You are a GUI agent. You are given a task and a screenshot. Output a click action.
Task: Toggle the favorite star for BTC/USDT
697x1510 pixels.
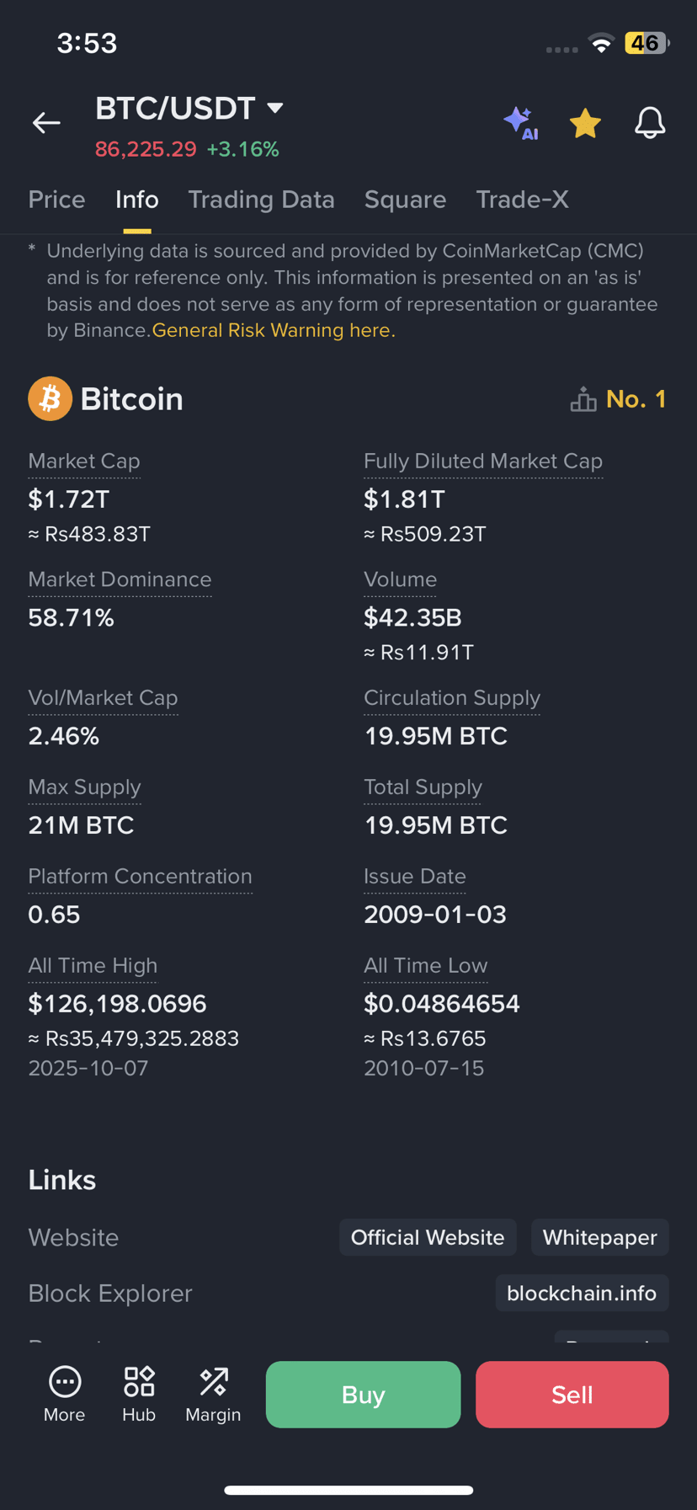click(585, 124)
